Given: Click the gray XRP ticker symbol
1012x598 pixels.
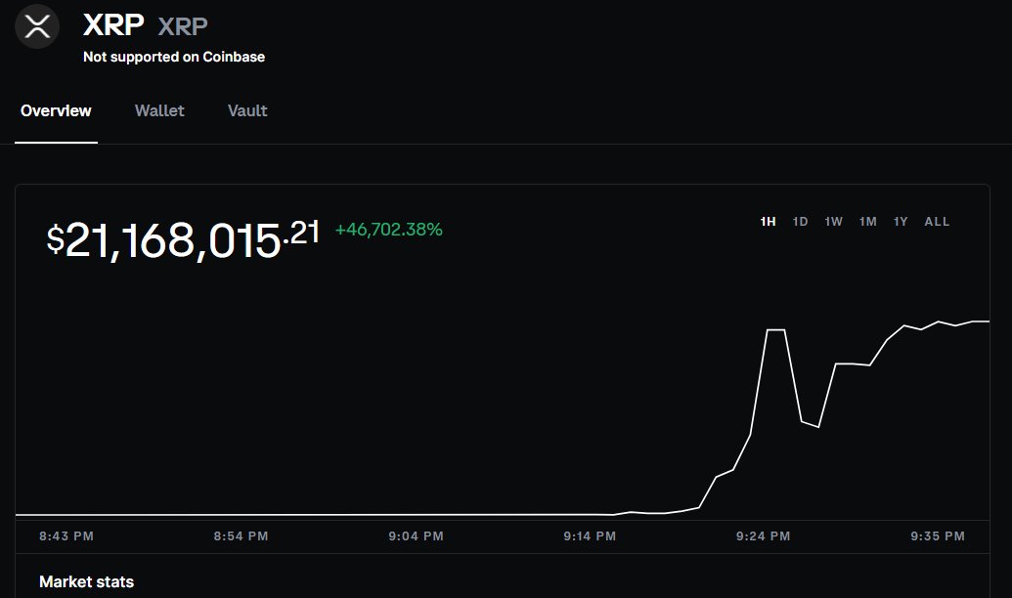Looking at the screenshot, I should coord(183,26).
